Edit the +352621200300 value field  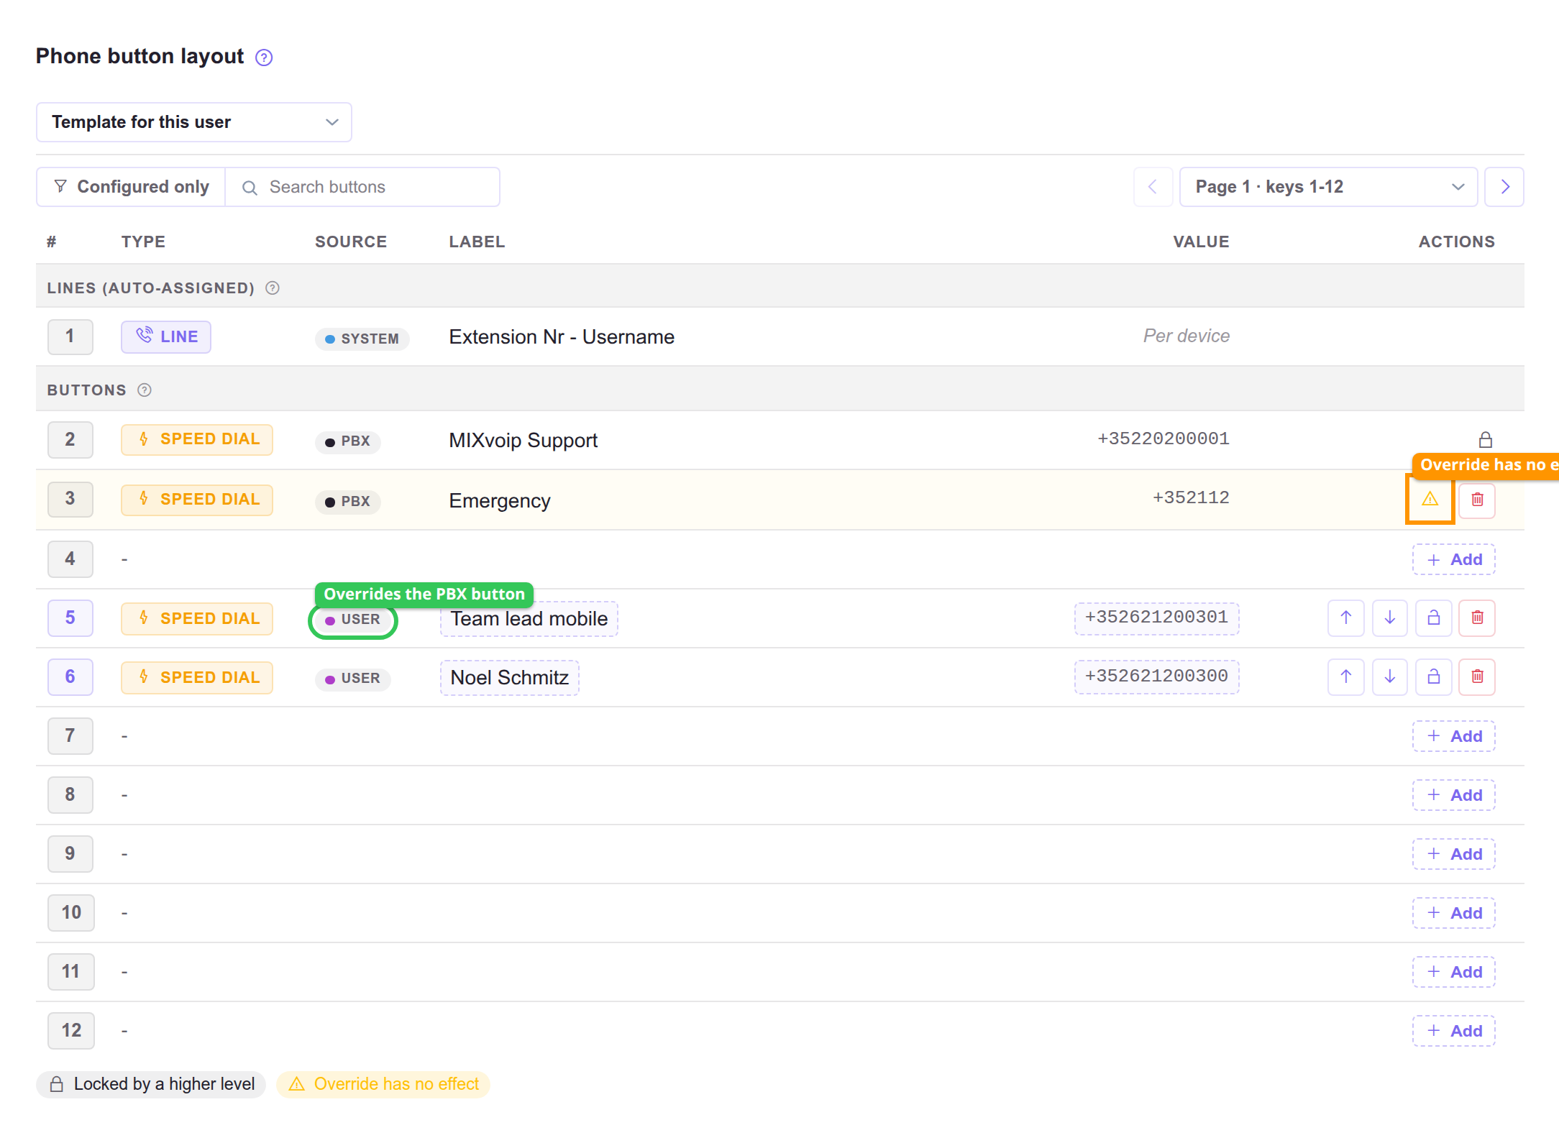click(x=1157, y=676)
